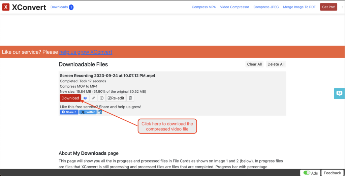Click 'New size: 15.84 MB' text
Screen dimensions: 345x176
[76, 91]
